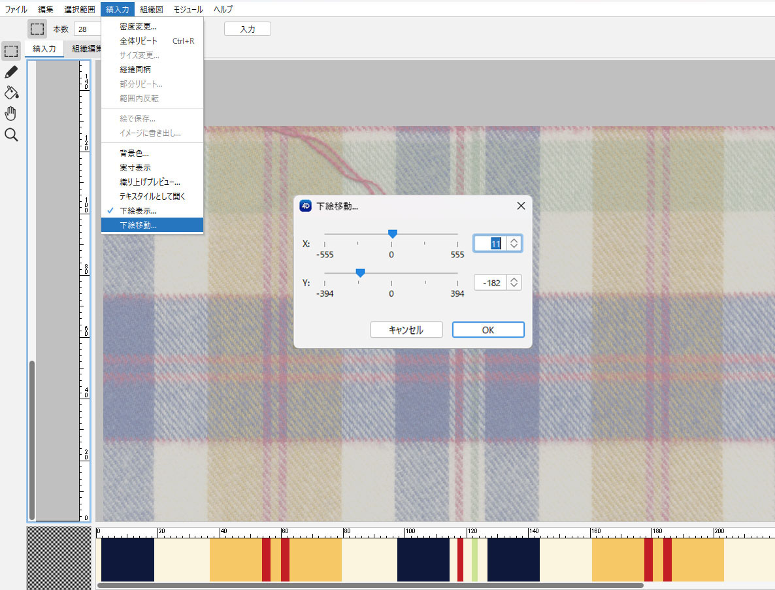Select the rectangular selection tool in left sidebar

point(11,51)
